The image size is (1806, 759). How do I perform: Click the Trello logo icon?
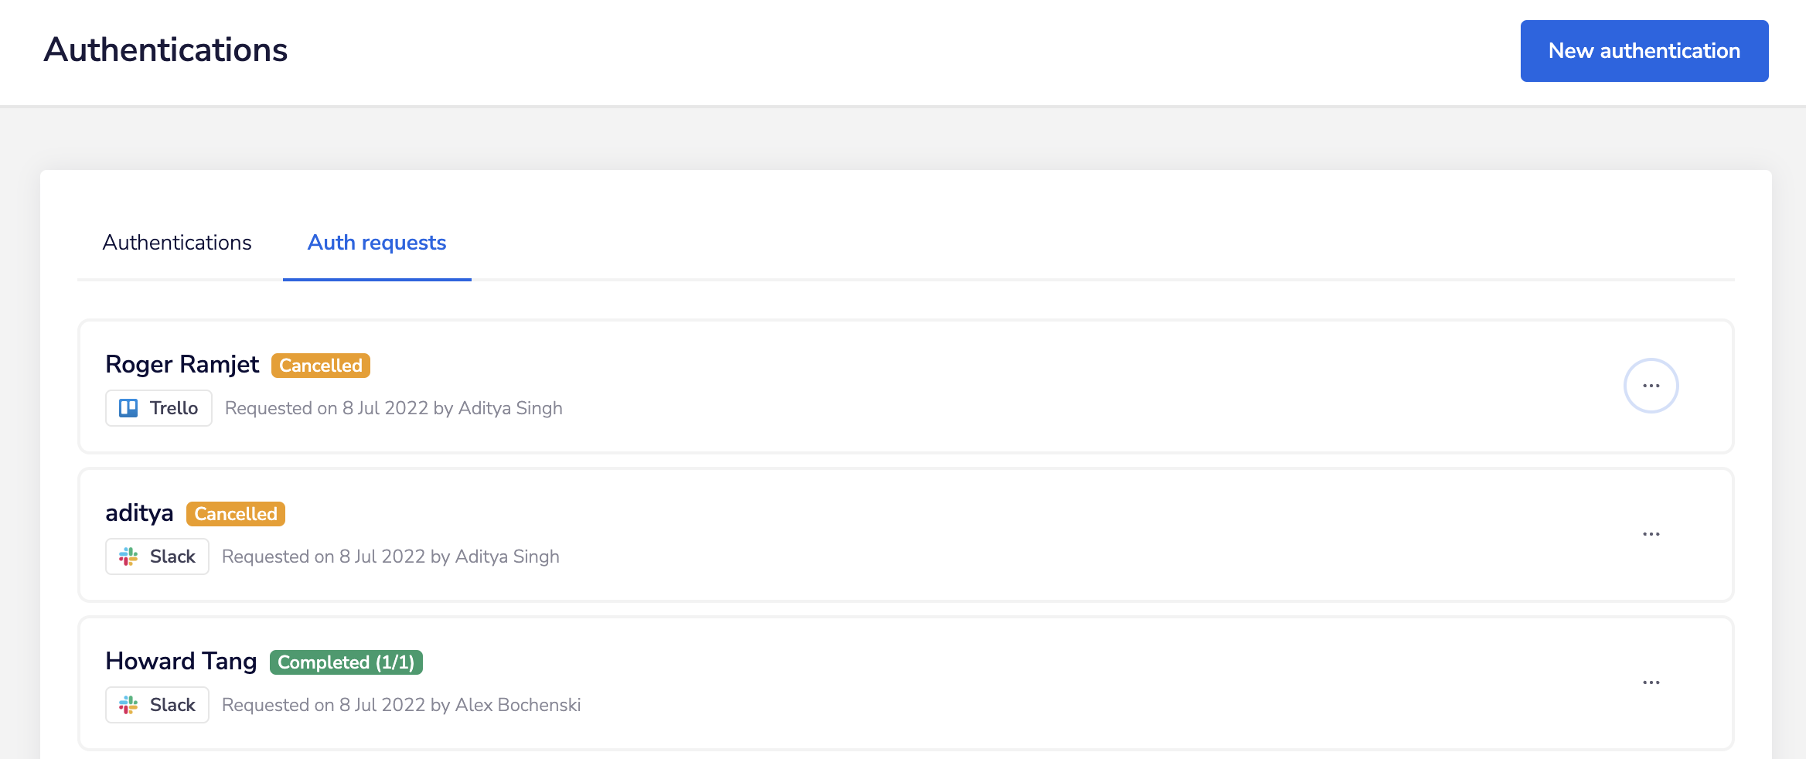click(x=128, y=408)
